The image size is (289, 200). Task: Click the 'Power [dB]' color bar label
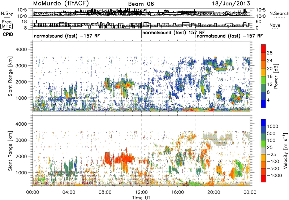(276, 76)
